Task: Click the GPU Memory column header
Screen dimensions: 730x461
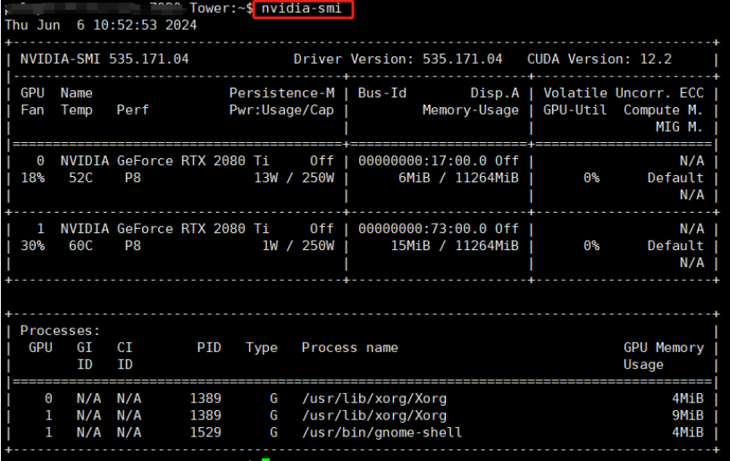Action: click(x=664, y=348)
